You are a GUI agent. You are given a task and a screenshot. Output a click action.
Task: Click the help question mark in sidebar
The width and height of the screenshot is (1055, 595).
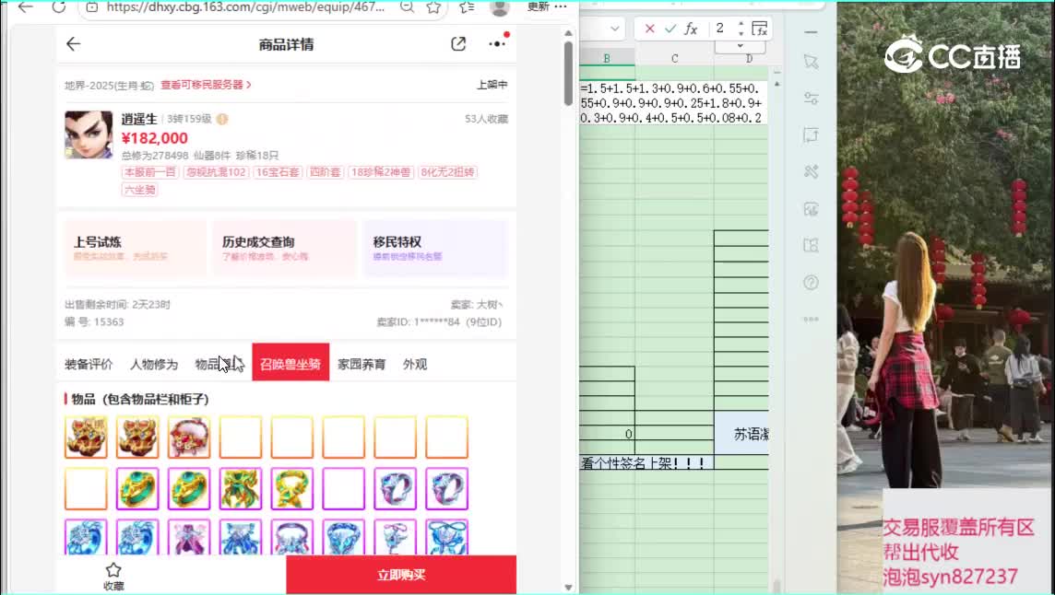811,282
